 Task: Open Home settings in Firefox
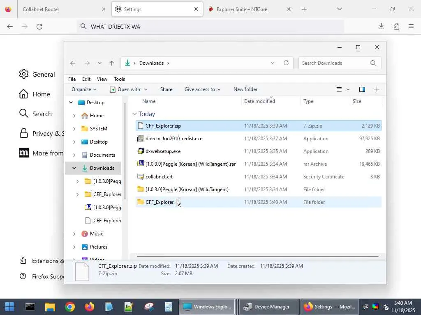[x=35, y=94]
